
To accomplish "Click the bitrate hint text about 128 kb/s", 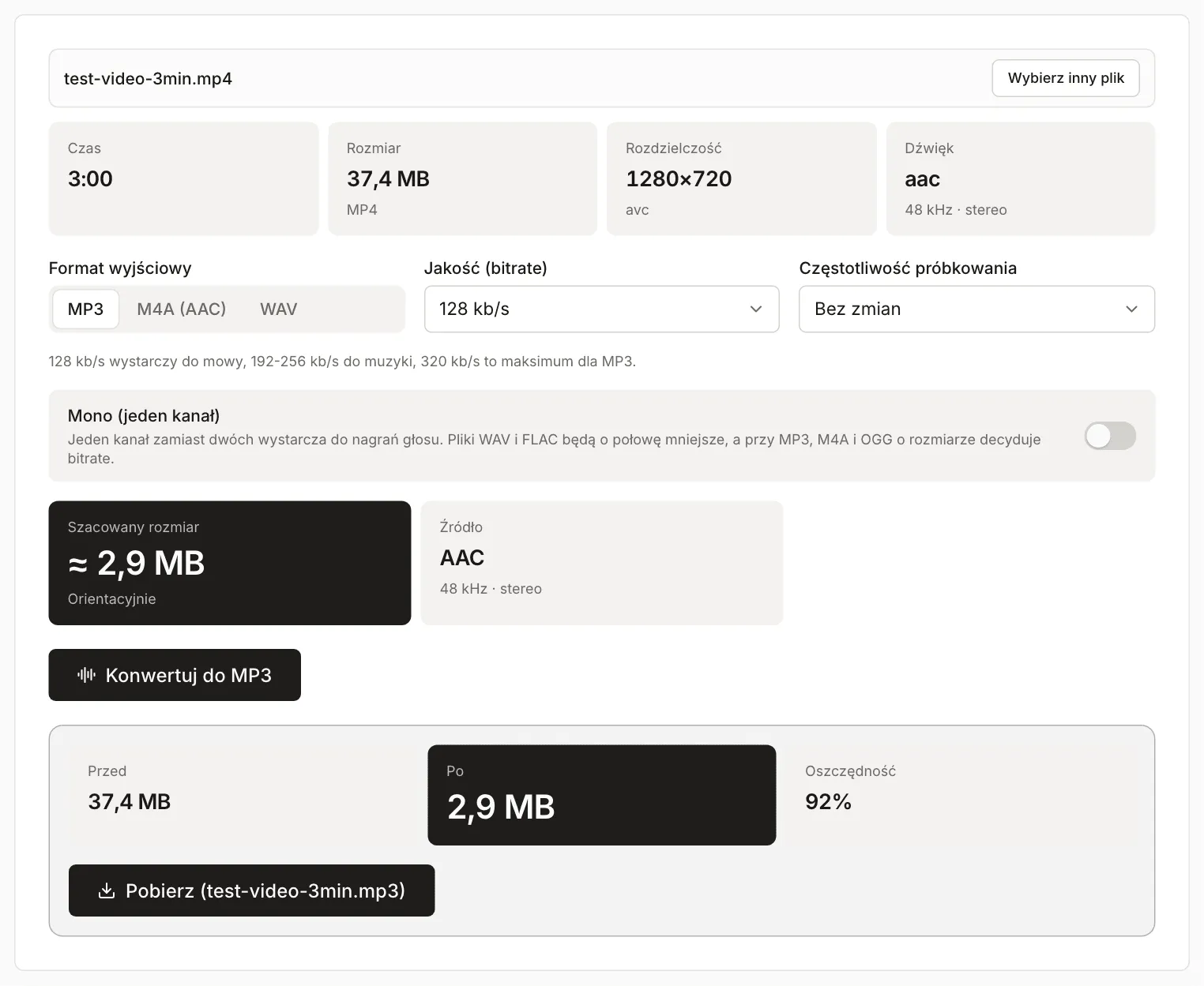I will coord(342,362).
